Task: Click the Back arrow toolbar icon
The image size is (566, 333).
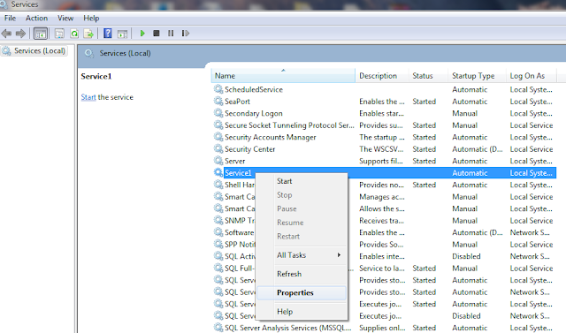Action: 6,34
